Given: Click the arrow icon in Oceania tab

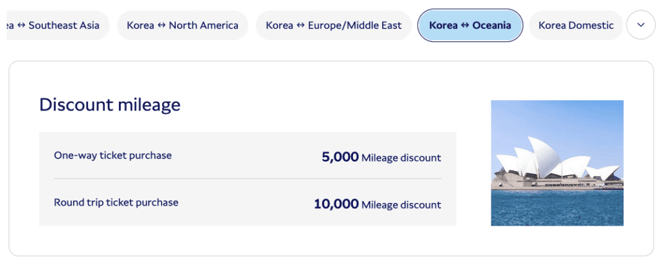Looking at the screenshot, I should point(465,26).
